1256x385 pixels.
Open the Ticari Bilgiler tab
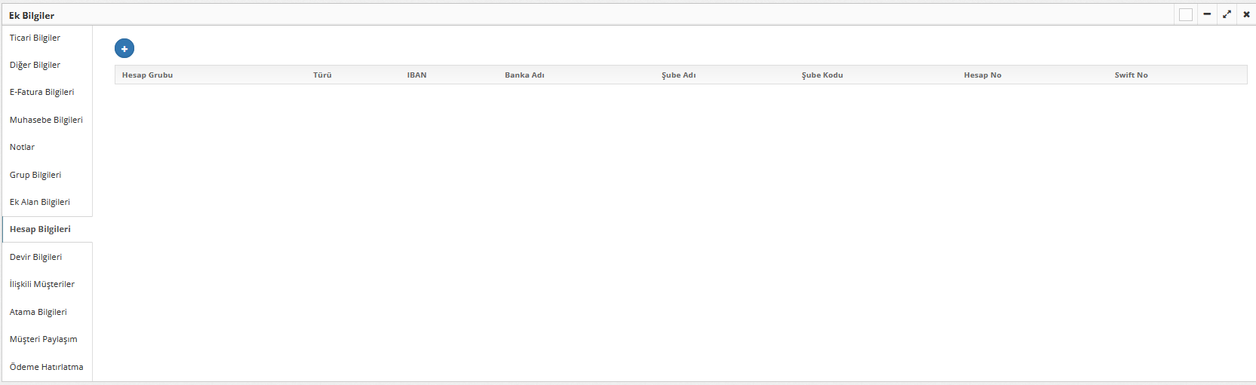pos(35,38)
